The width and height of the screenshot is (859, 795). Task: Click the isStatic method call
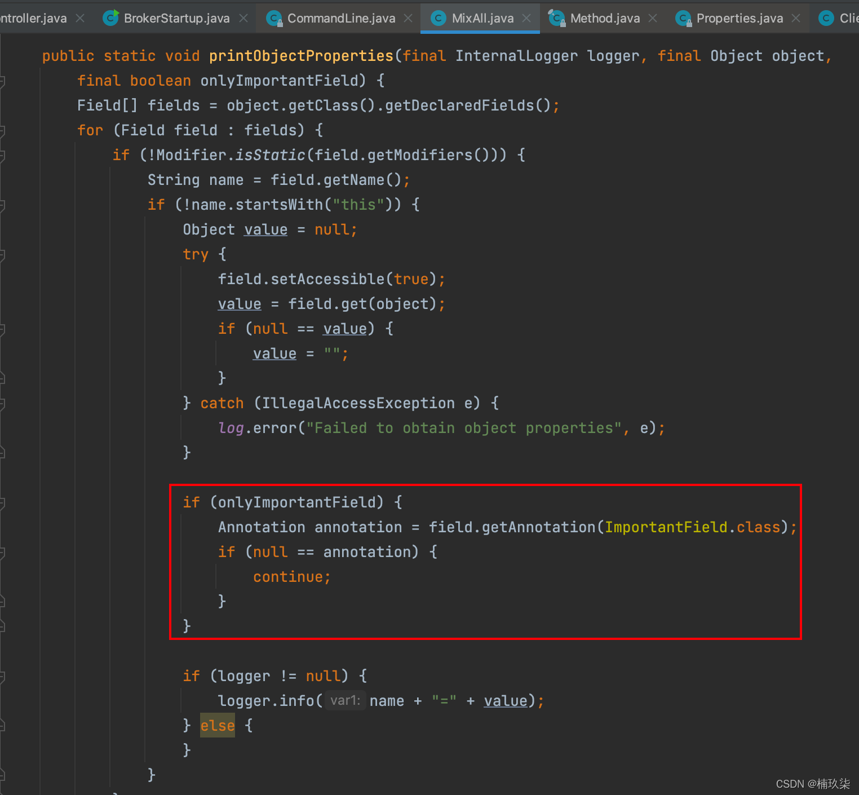(270, 155)
